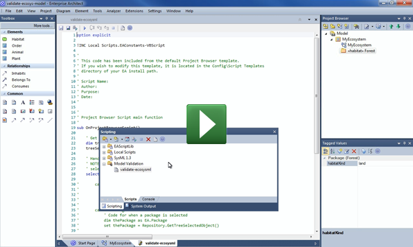
Task: Open the Analyzer menu
Action: 114,11
